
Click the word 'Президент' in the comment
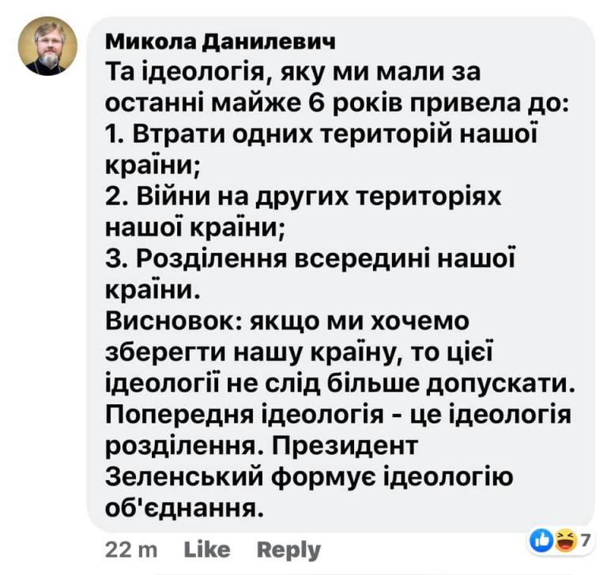345,445
